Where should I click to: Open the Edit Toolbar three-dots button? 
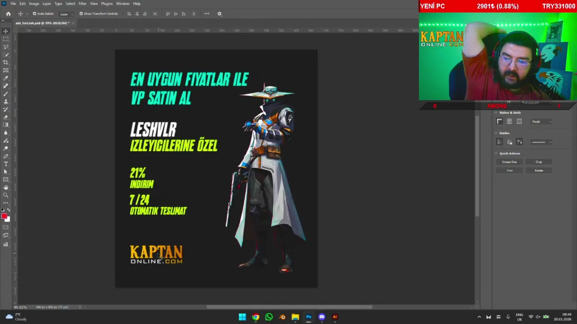tap(6, 203)
